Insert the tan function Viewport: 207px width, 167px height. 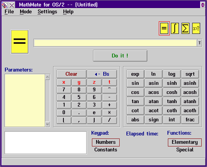point(135,101)
